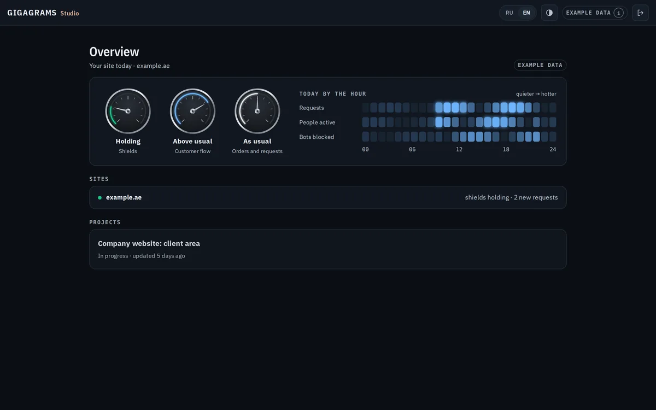656x410 pixels.
Task: Click the 'Your site today · example.ae' subtitle
Action: [130, 66]
